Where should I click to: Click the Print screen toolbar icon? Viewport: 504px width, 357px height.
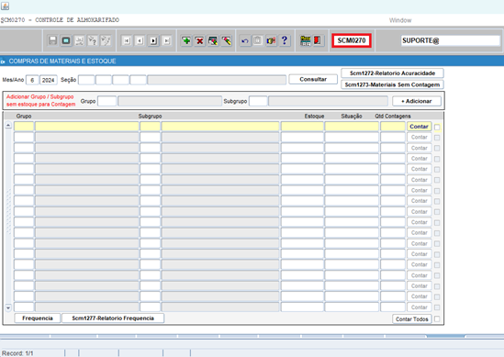pyautogui.click(x=66, y=40)
